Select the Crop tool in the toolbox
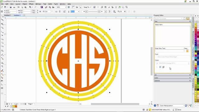199x112 pixels. 2,24
